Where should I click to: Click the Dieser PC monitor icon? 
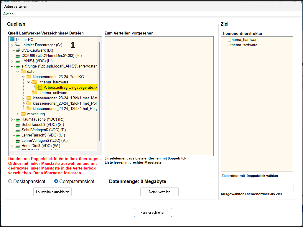[x=12, y=40]
